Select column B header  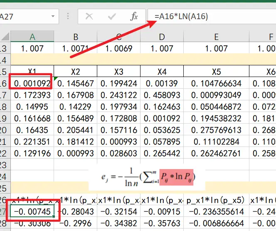pos(76,37)
